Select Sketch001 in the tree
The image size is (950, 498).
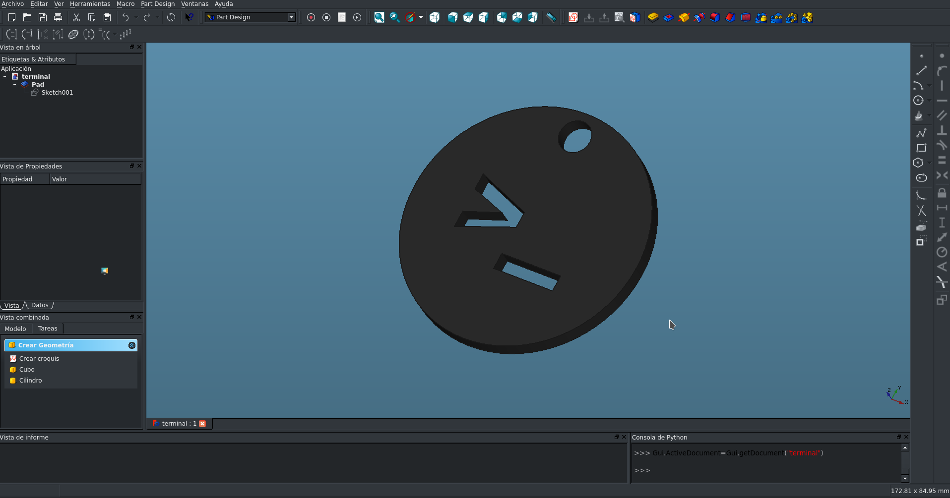point(57,93)
